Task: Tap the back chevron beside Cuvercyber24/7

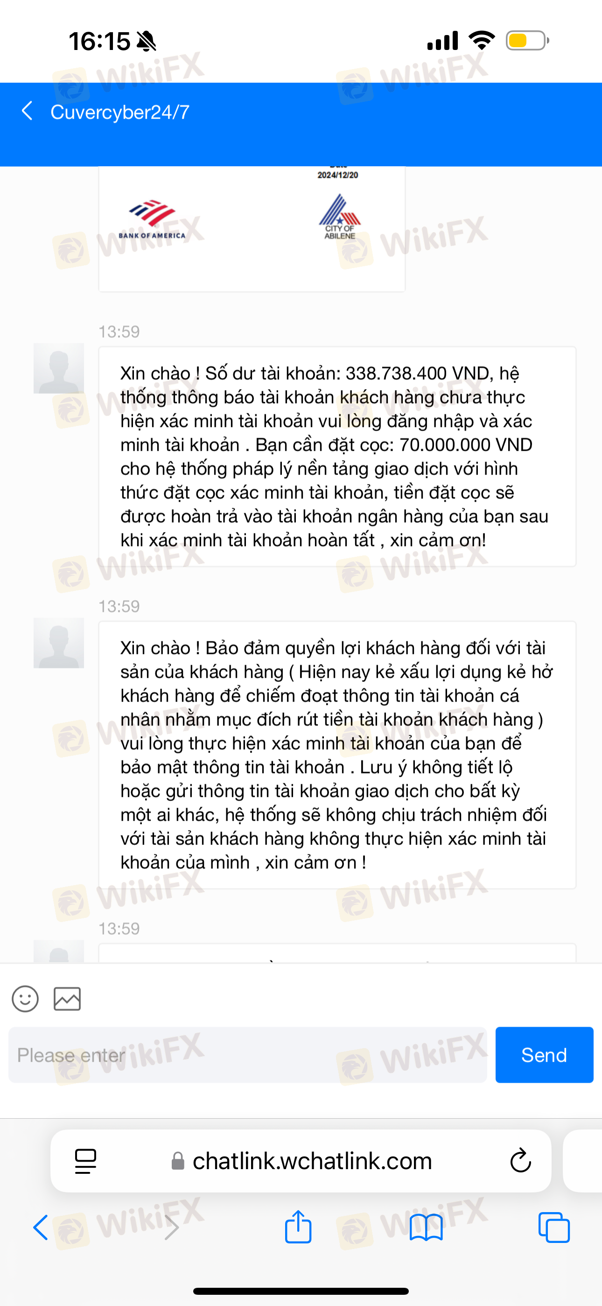Action: [28, 111]
